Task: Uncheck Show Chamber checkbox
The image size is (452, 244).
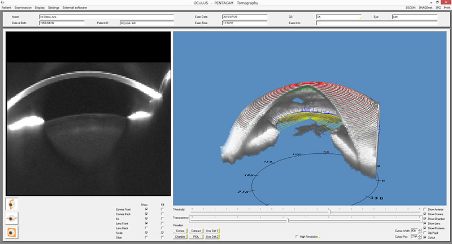Action: click(x=425, y=219)
